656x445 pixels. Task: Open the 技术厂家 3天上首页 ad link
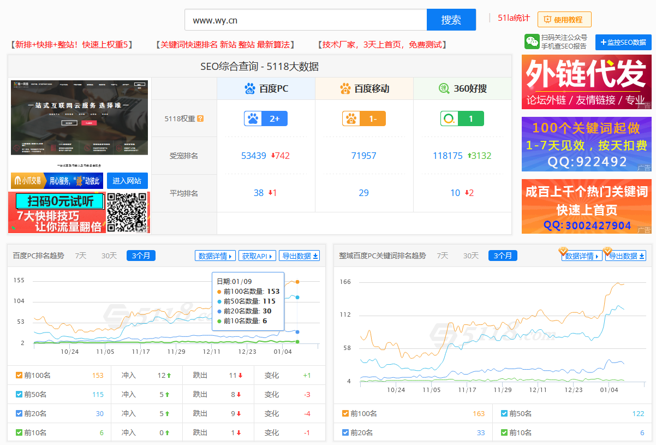point(381,45)
